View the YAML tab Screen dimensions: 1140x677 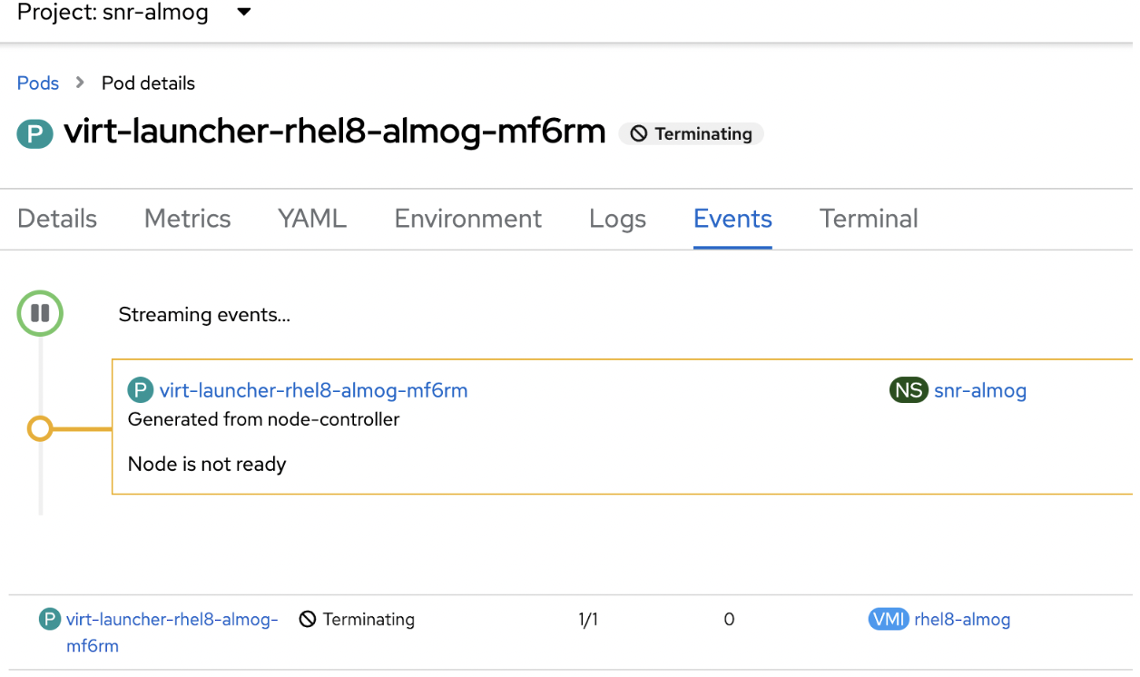[312, 219]
